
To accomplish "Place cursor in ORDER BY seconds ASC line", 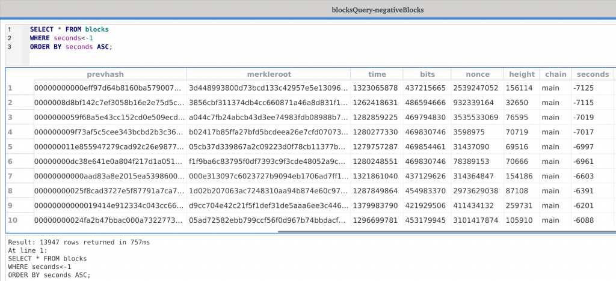I will (71, 47).
